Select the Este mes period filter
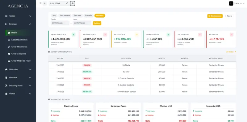The width and height of the screenshot is (247, 122). point(77,16)
